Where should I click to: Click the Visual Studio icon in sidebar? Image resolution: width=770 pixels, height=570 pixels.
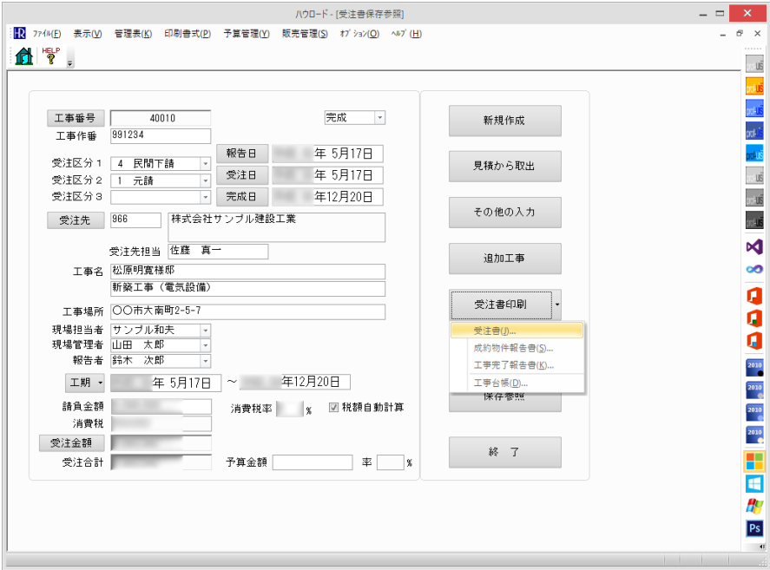pyautogui.click(x=754, y=246)
